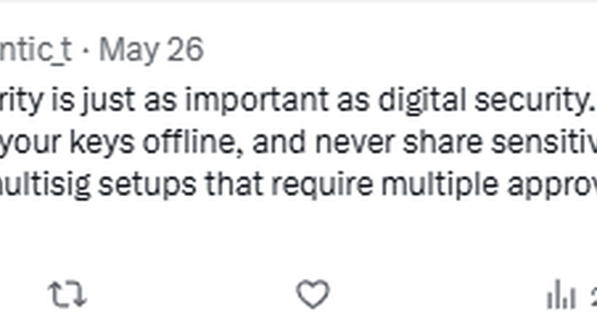Screen dimensions: 597x335
Task: Click the word "digital" in first line
Action: pyautogui.click(x=421, y=100)
